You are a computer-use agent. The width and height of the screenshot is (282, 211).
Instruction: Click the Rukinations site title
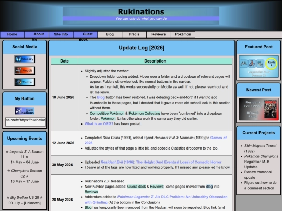pyautogui.click(x=141, y=11)
